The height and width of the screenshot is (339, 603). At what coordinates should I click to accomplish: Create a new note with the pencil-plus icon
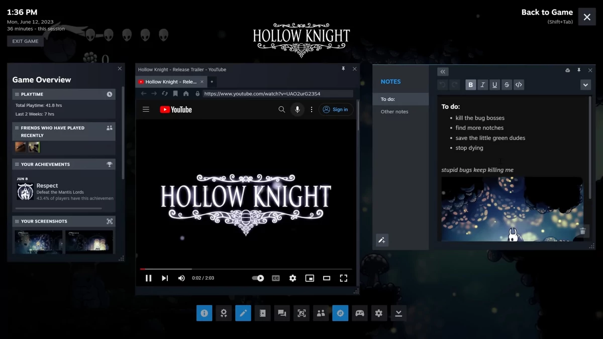[382, 241]
